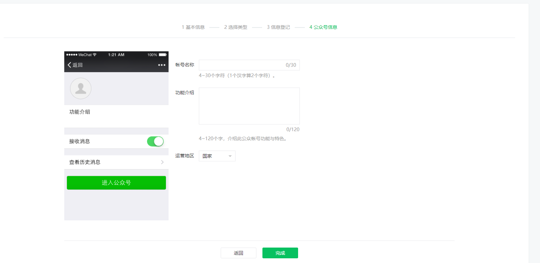Click the WiFi icon in phone status bar
The width and height of the screenshot is (540, 263).
point(95,55)
